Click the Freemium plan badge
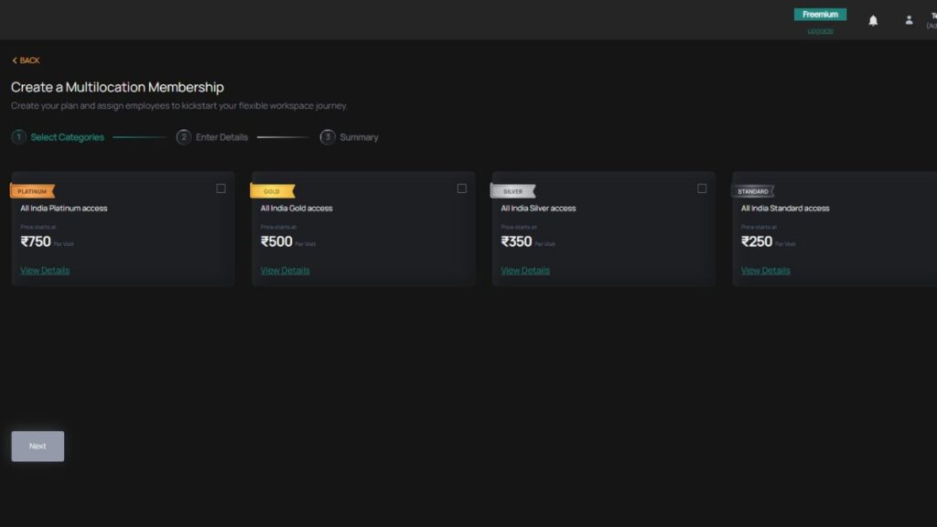The width and height of the screenshot is (937, 527). [820, 15]
